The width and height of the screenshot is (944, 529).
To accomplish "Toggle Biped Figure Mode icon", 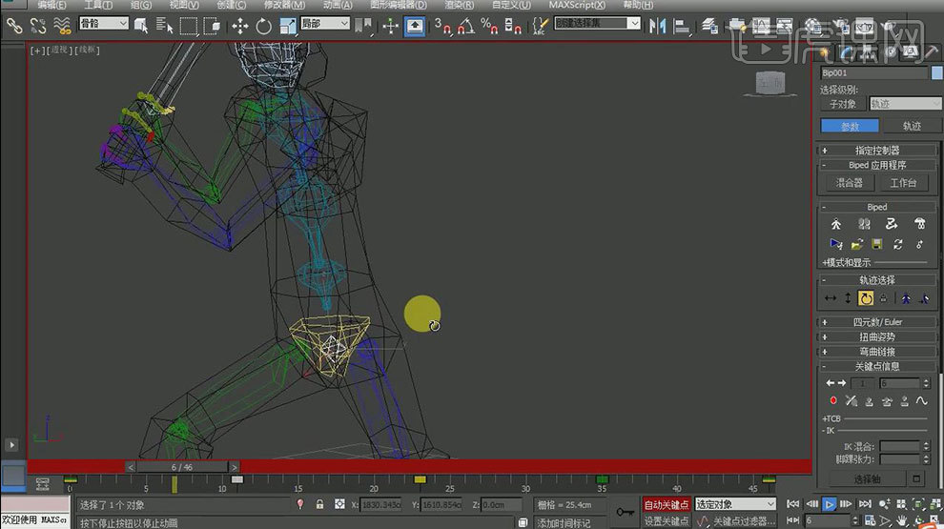I will 836,224.
